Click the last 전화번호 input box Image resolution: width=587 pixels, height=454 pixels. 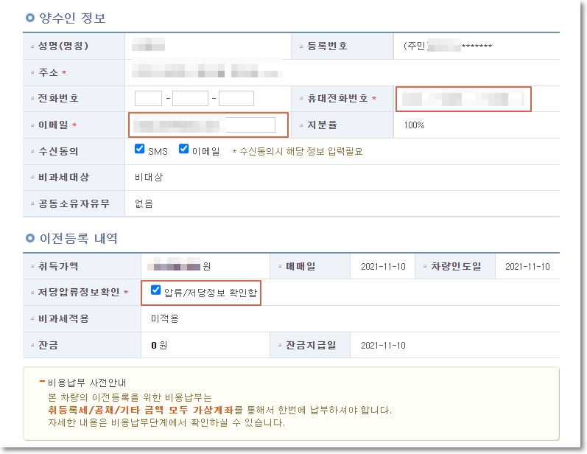tap(236, 99)
